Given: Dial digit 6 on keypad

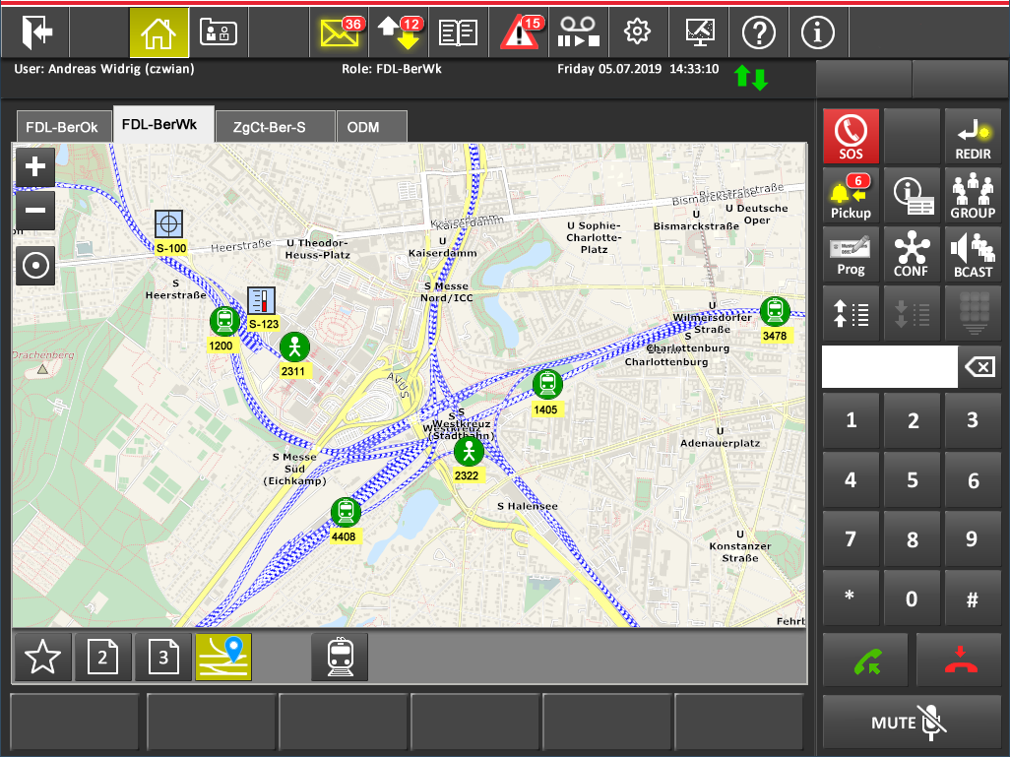Looking at the screenshot, I should (973, 480).
